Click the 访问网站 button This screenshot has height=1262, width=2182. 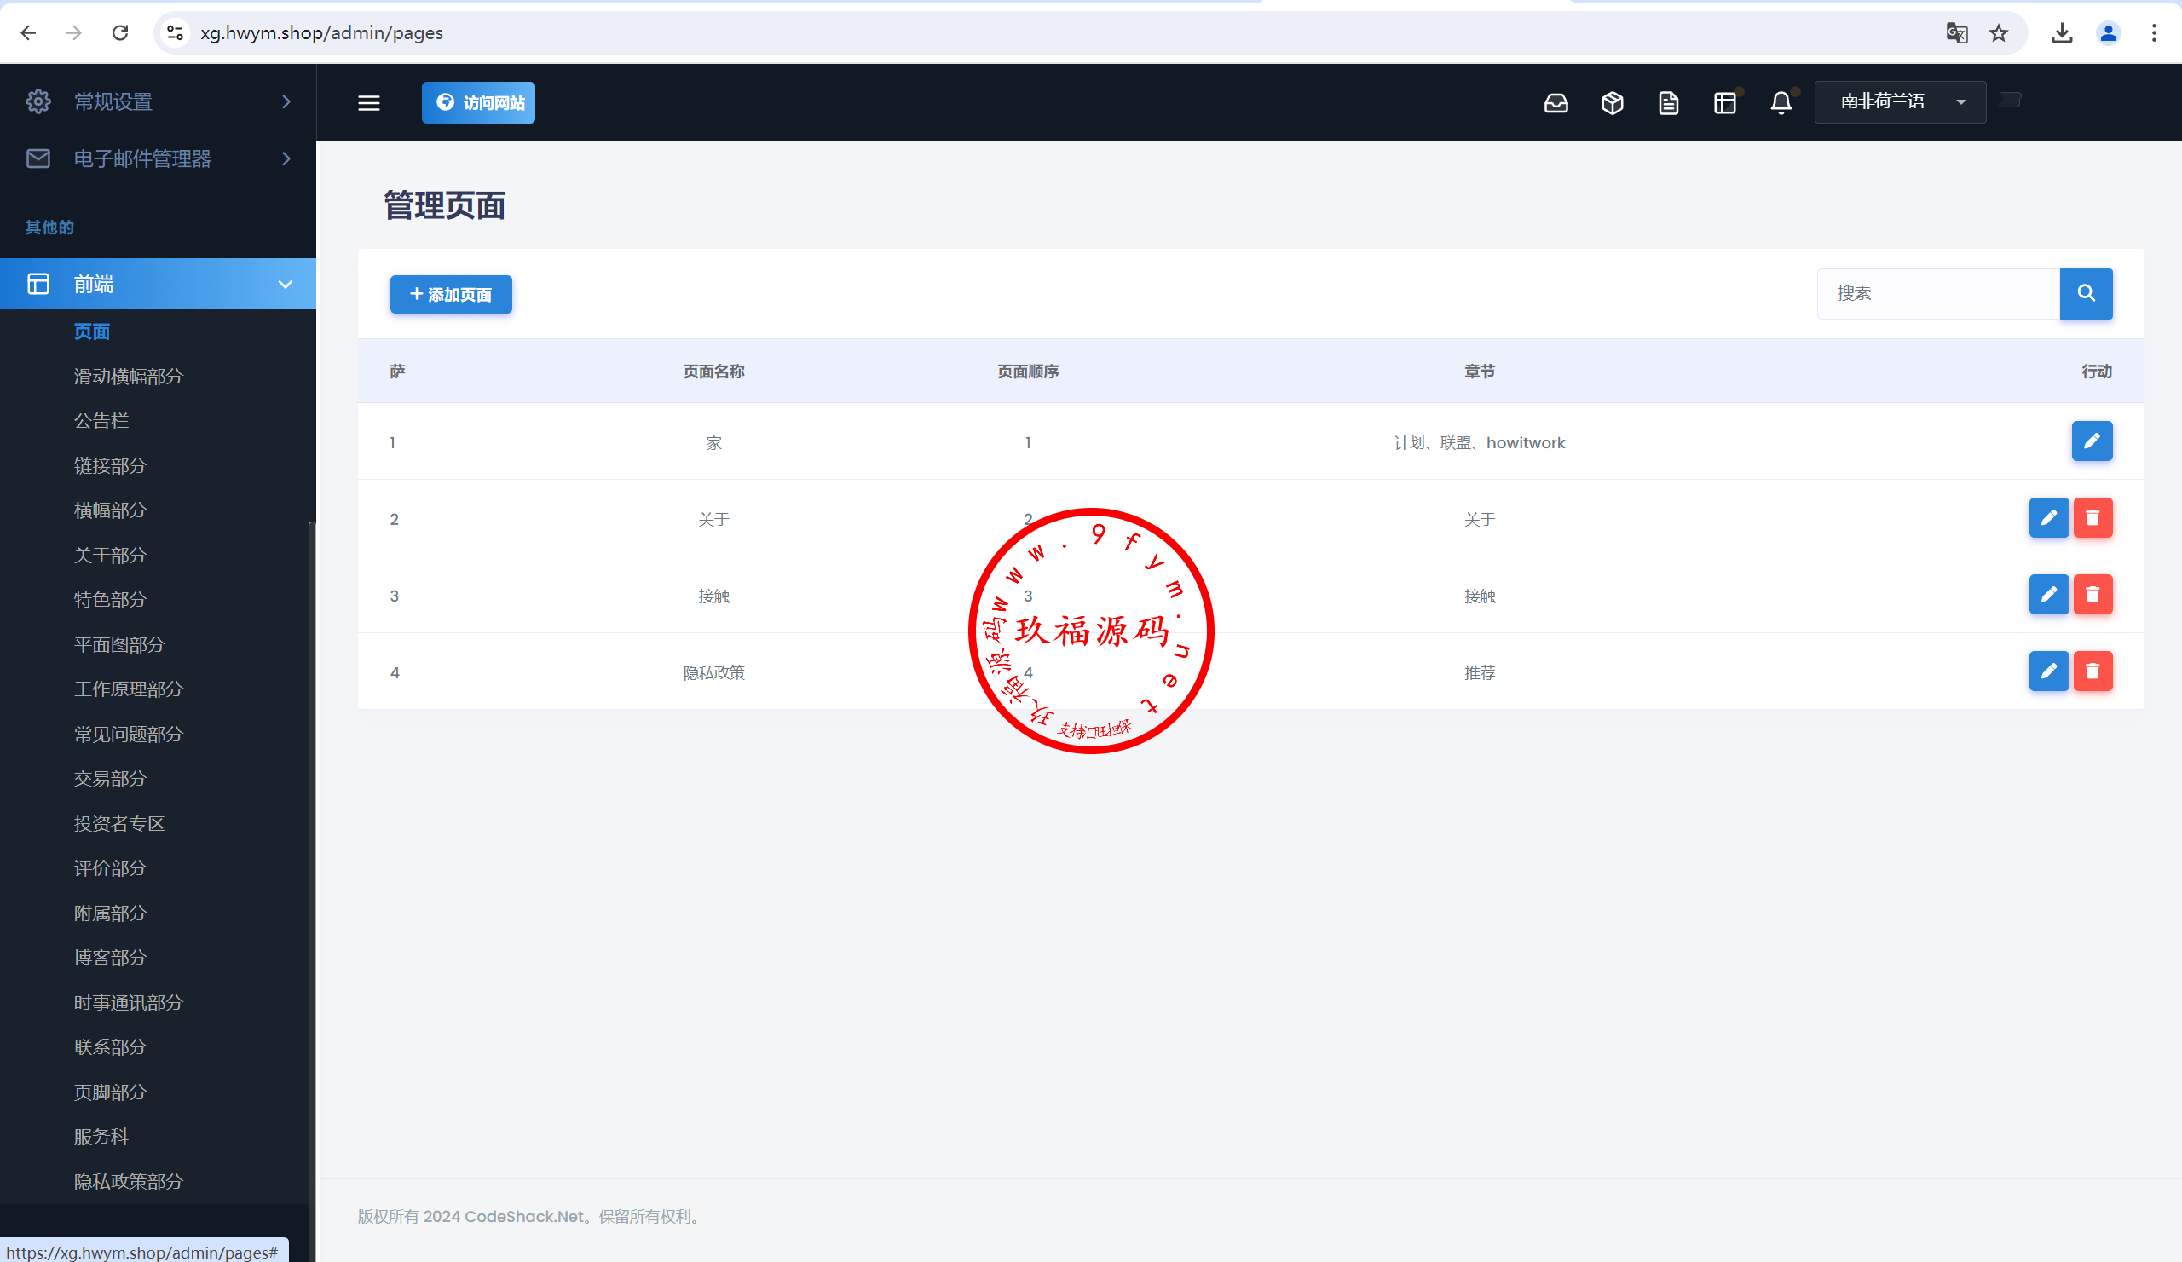pyautogui.click(x=478, y=103)
